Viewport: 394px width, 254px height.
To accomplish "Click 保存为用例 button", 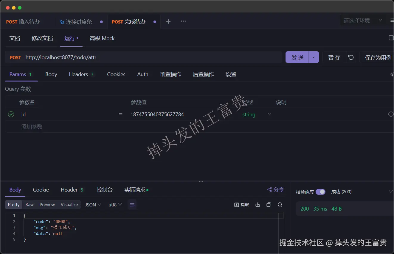I will [378, 57].
